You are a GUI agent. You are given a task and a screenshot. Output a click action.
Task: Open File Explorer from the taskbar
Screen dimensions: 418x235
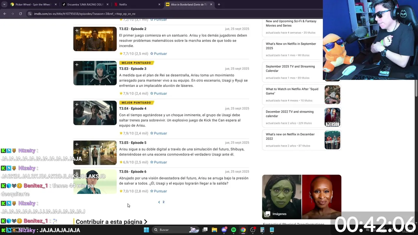tap(214, 230)
